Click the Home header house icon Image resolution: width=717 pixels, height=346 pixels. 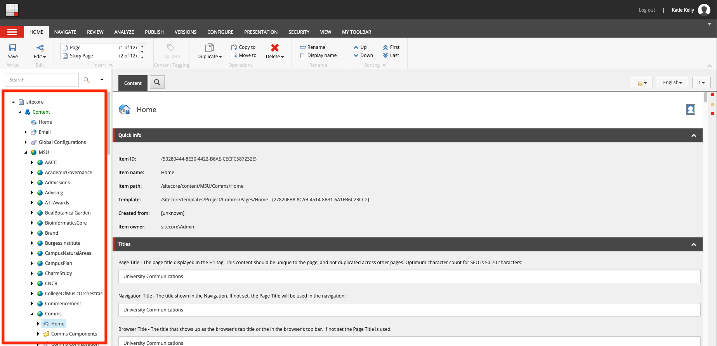(x=125, y=109)
